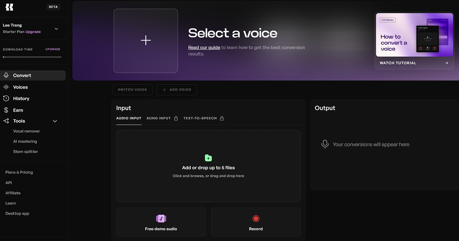Click the Kits logo icon
Screen dimensions: 459x241
point(9,7)
